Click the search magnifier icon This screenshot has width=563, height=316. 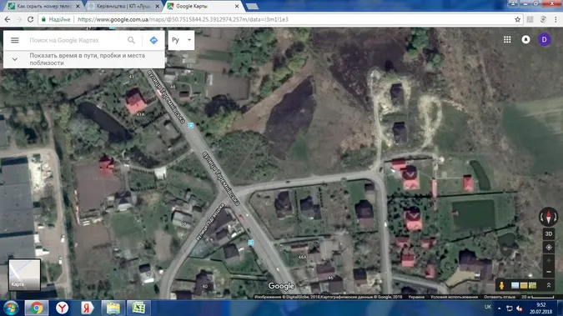[132, 40]
